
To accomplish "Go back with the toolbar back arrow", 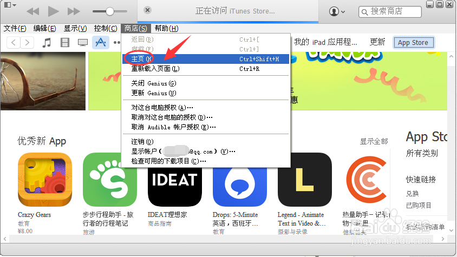I will [14, 43].
